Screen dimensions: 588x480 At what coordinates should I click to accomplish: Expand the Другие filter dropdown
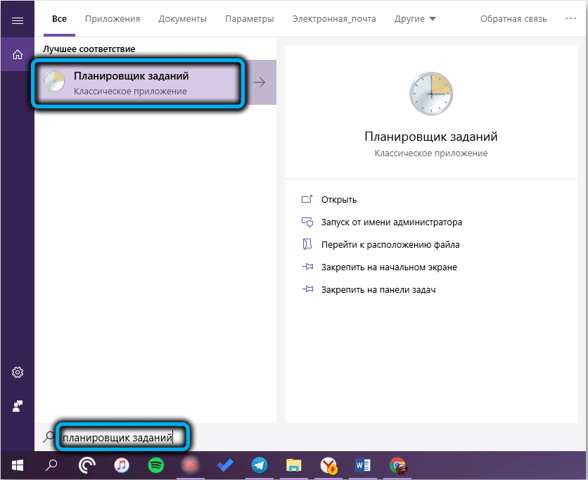415,19
